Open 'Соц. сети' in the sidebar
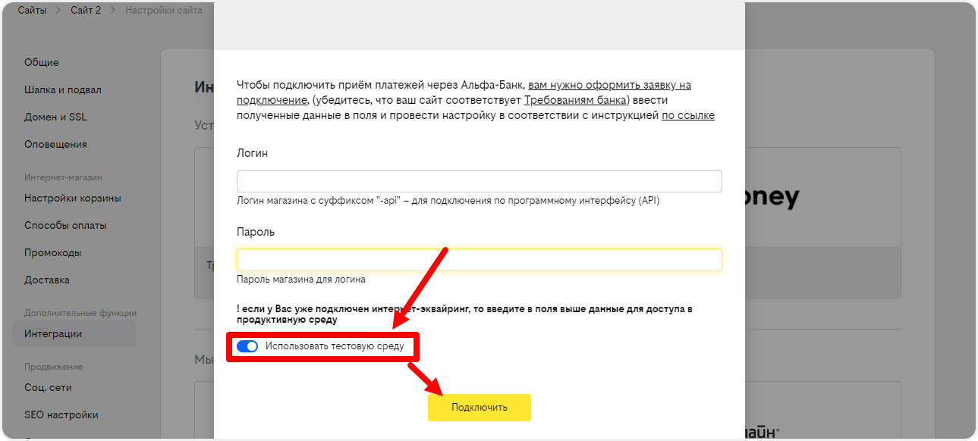The image size is (978, 441). [x=48, y=387]
